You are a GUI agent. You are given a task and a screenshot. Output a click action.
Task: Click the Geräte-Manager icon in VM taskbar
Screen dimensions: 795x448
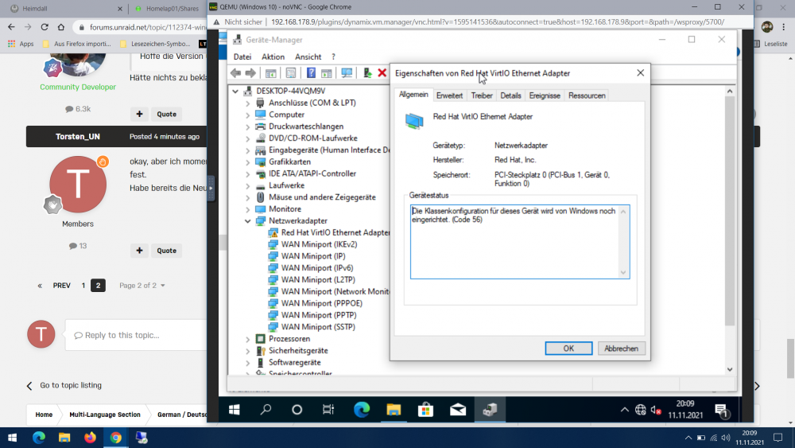coord(490,410)
